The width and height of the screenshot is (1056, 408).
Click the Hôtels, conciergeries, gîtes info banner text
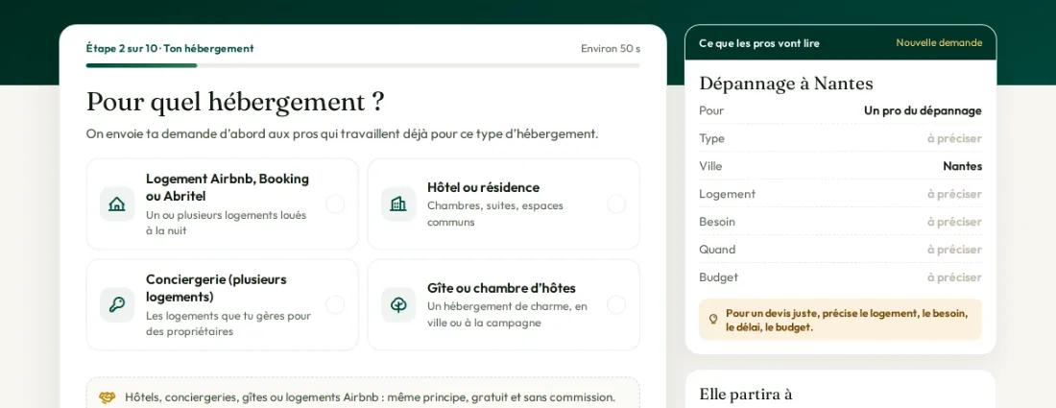click(x=370, y=397)
